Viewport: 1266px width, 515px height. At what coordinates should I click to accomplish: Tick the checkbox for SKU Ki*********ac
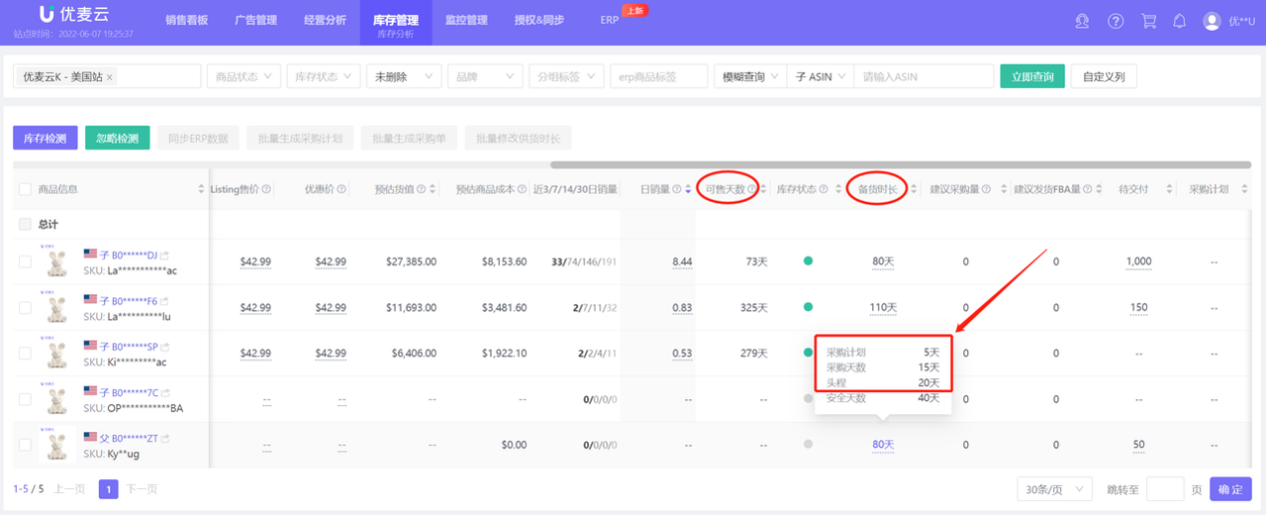click(x=25, y=353)
